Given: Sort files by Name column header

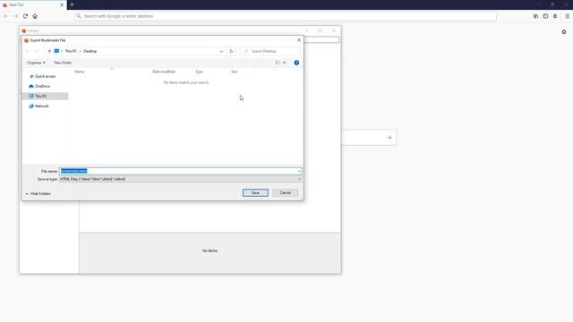Looking at the screenshot, I should point(80,72).
